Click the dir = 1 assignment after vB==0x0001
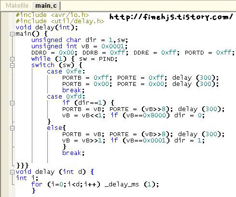 coord(190,141)
